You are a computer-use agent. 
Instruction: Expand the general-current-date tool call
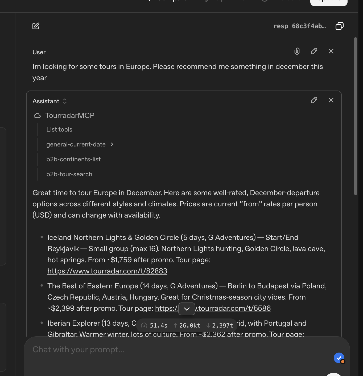pyautogui.click(x=112, y=144)
